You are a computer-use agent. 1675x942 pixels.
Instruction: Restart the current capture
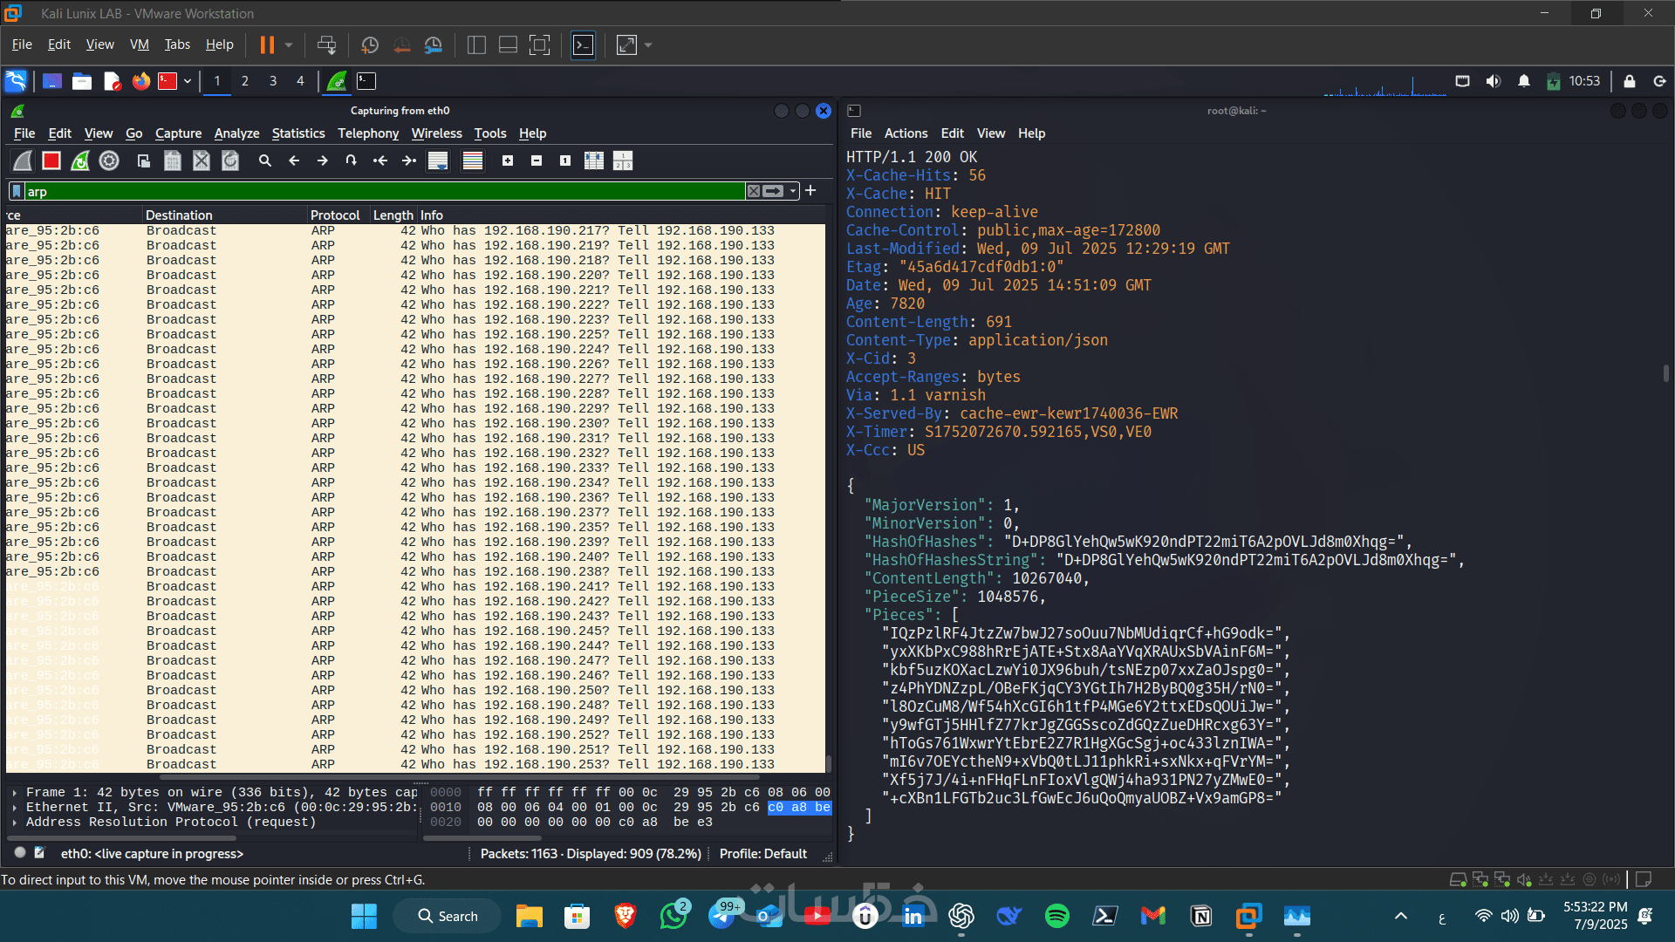[80, 160]
